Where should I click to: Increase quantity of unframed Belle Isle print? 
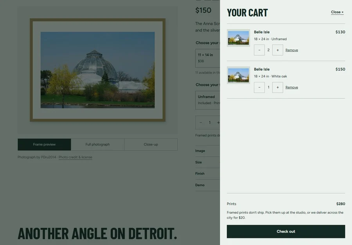pos(278,50)
